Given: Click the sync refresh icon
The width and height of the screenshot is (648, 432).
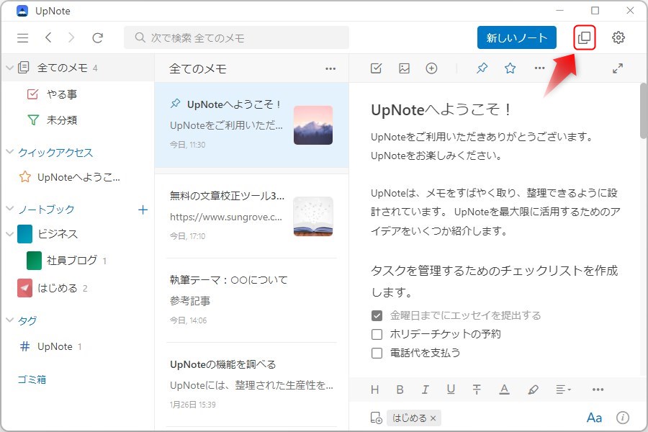Looking at the screenshot, I should click(97, 38).
